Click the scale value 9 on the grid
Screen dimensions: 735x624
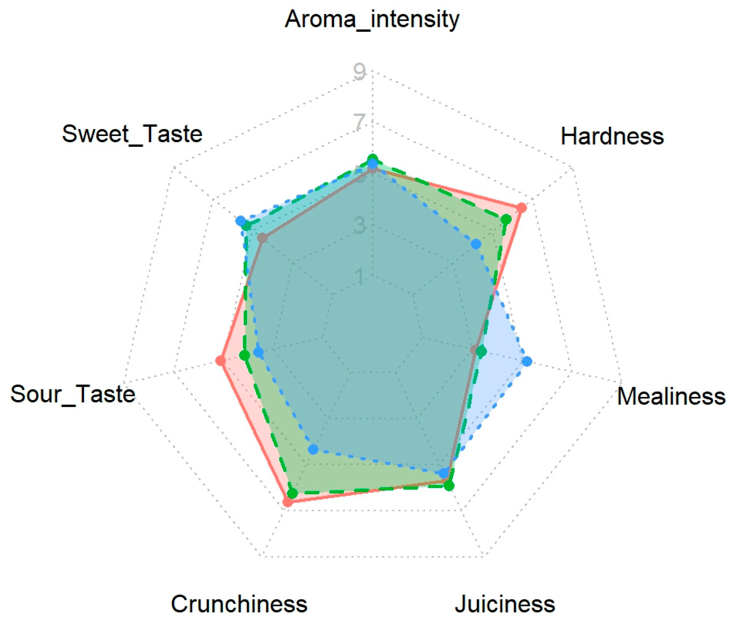(360, 72)
